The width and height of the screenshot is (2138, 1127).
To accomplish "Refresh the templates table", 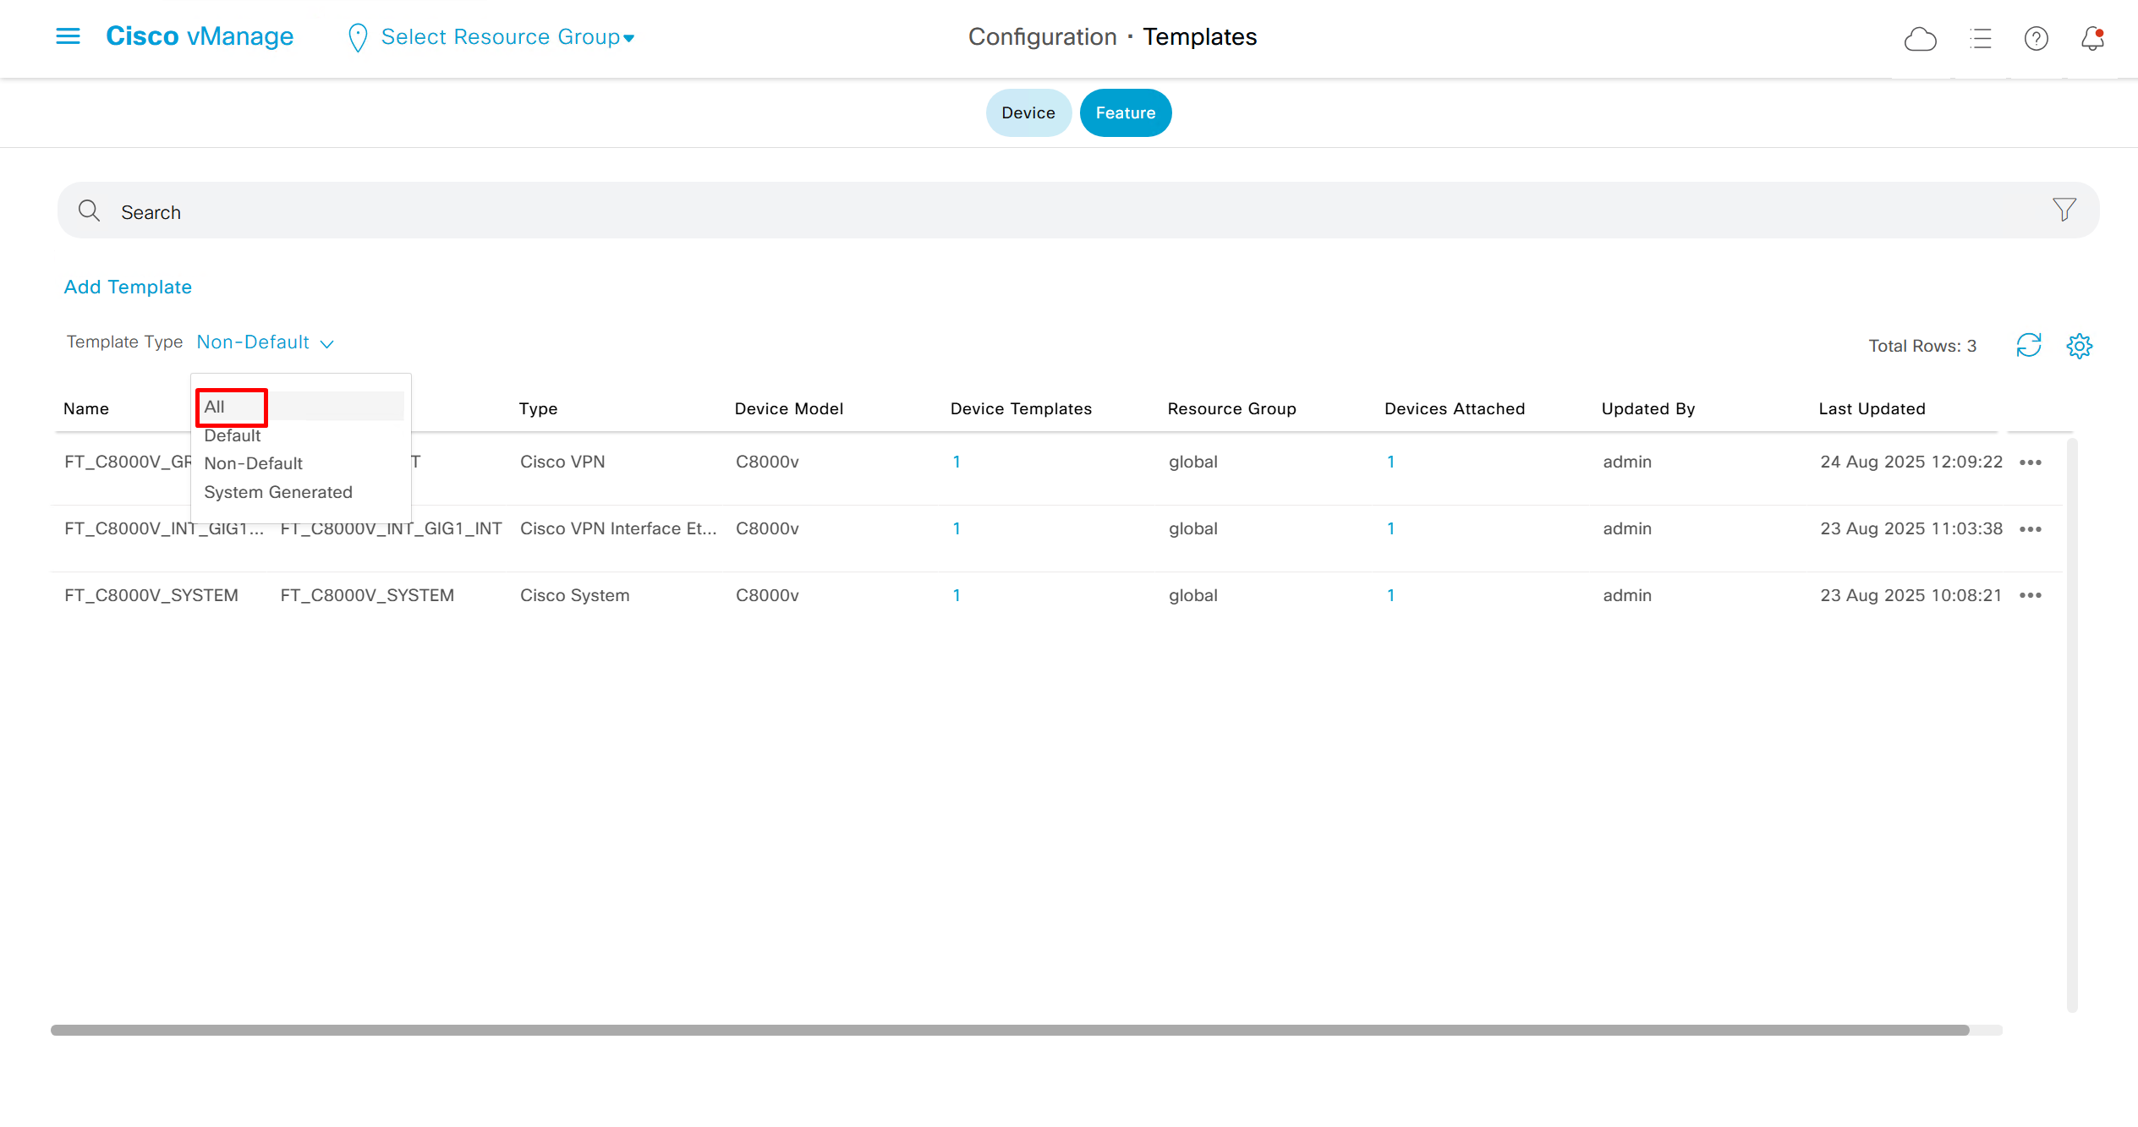I will pyautogui.click(x=2028, y=345).
